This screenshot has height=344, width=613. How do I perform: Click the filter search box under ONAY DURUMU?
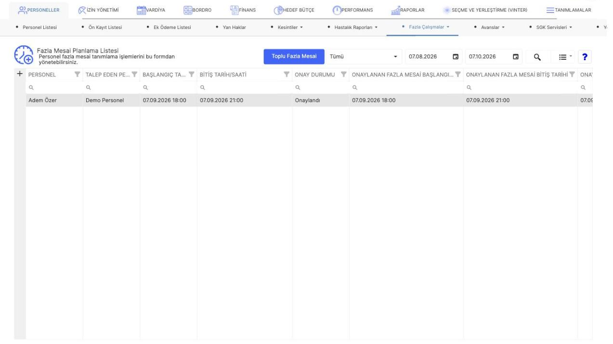pos(321,88)
